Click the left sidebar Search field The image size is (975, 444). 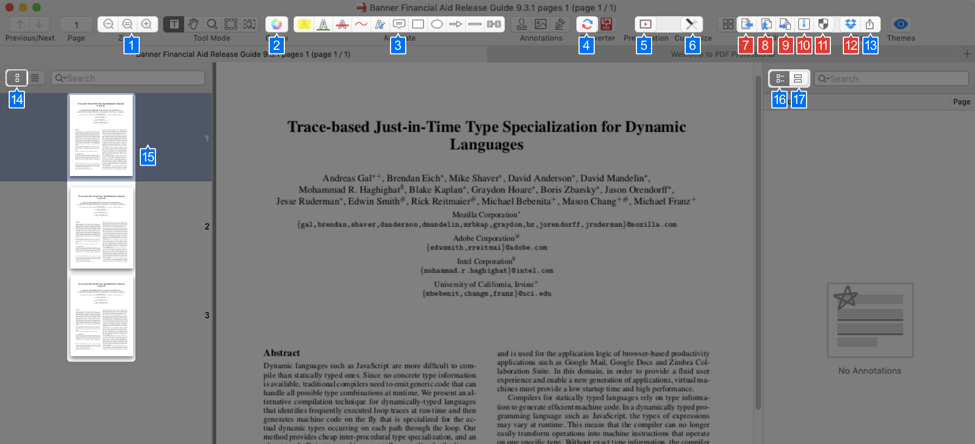click(x=128, y=78)
